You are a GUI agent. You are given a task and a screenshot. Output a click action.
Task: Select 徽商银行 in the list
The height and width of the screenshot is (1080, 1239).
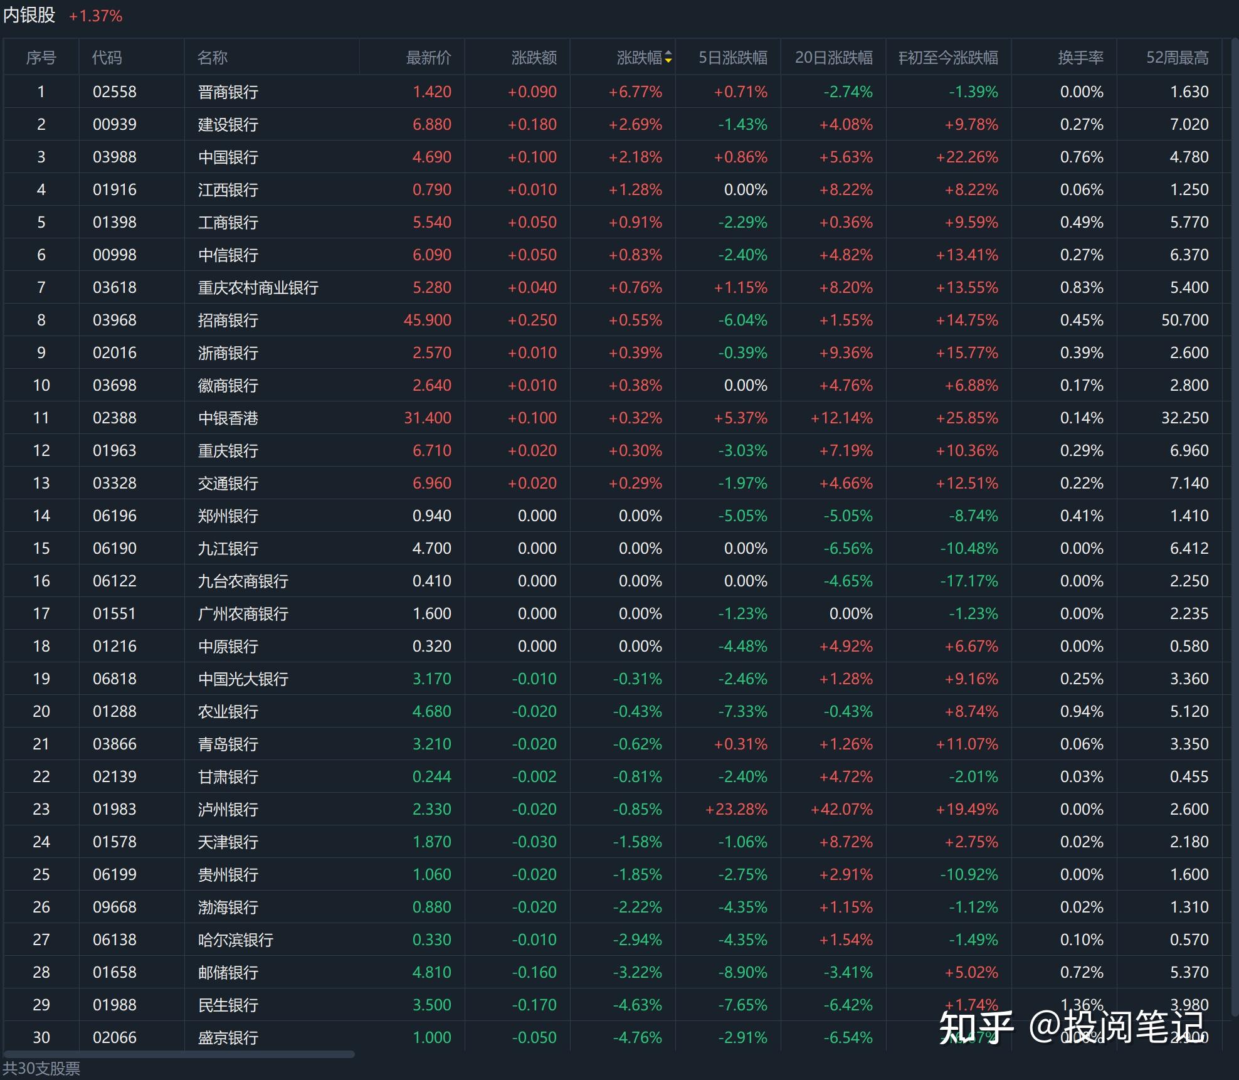pyautogui.click(x=228, y=386)
